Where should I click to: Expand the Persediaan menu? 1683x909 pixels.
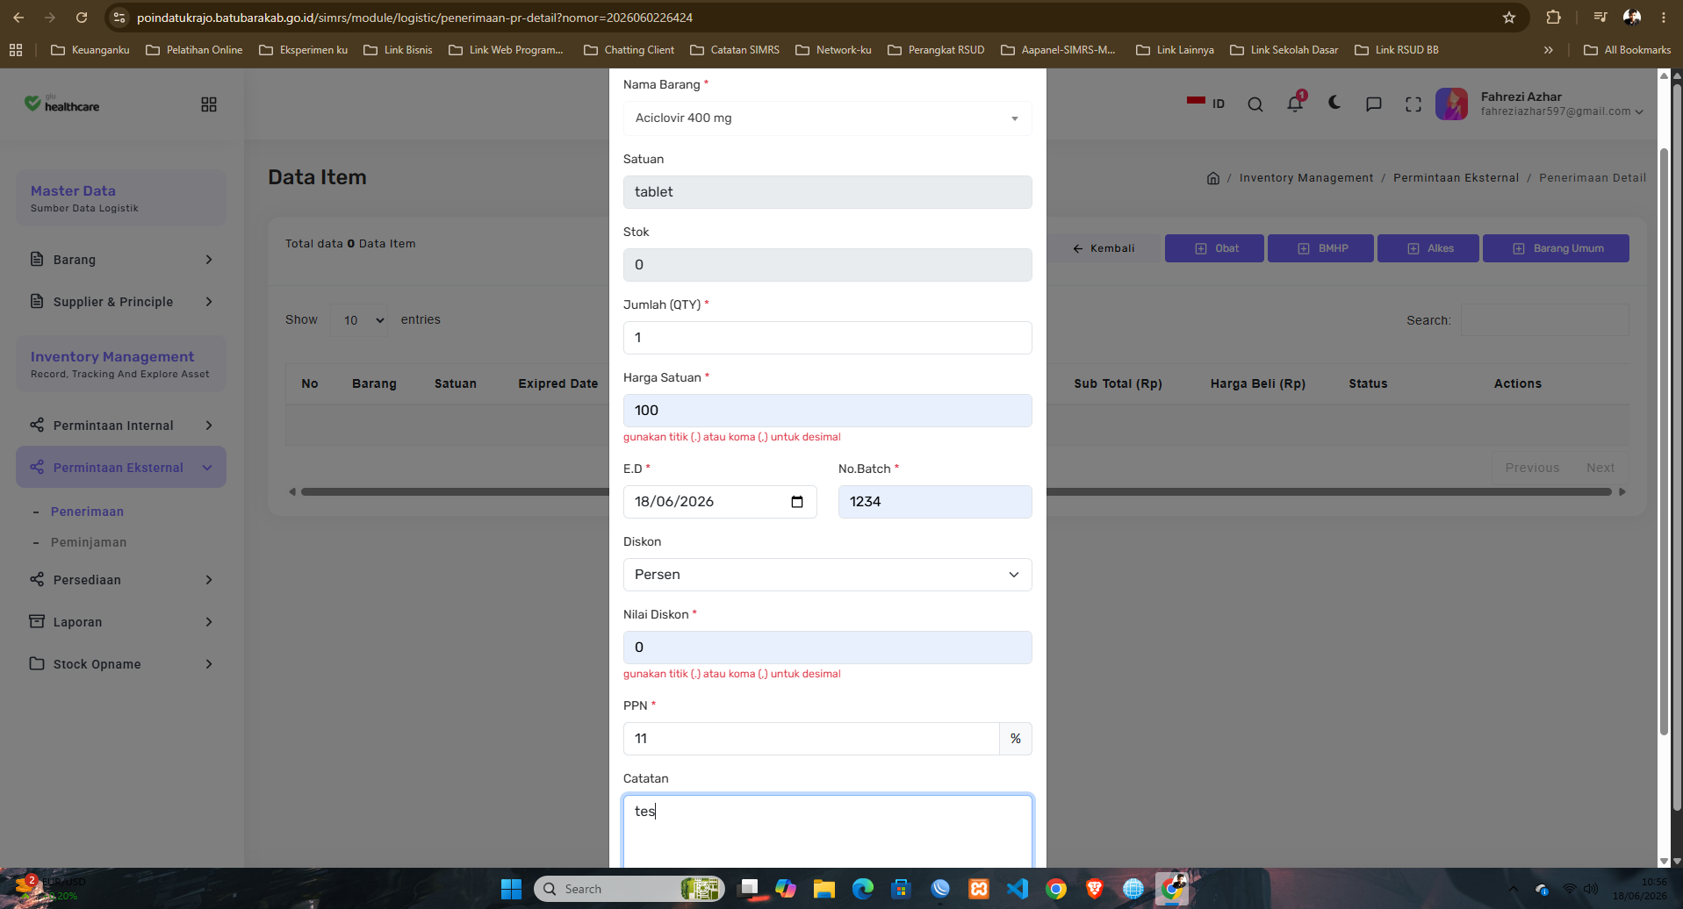pyautogui.click(x=121, y=580)
